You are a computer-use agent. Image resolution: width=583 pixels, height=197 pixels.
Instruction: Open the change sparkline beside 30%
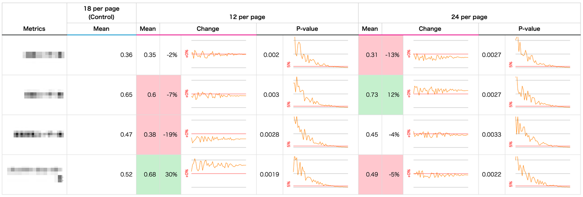point(219,174)
